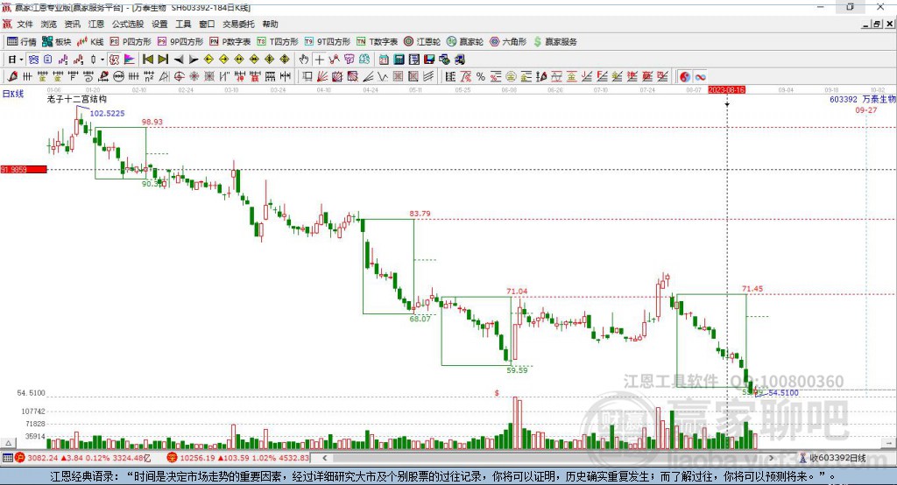Open the P数字表 tool
897x485 pixels.
click(230, 42)
